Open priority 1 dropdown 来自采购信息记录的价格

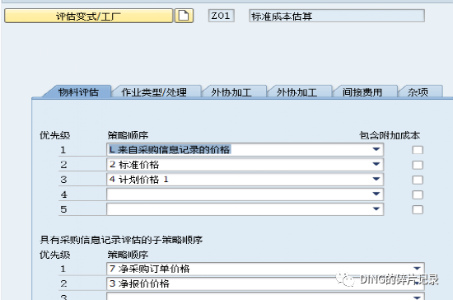245,150
